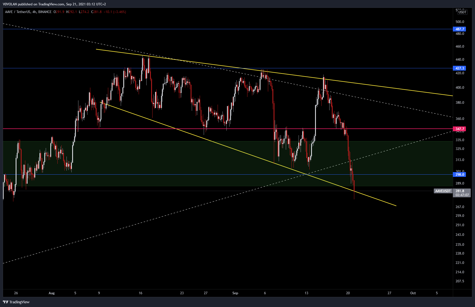
Task: Click the USDT currency label
Action: [462, 12]
